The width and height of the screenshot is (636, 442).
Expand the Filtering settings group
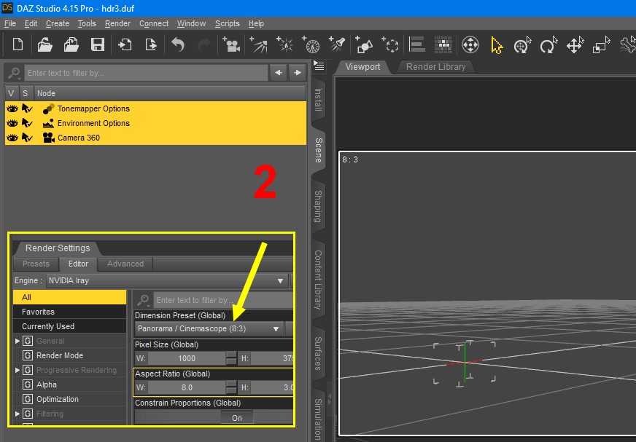tap(18, 414)
